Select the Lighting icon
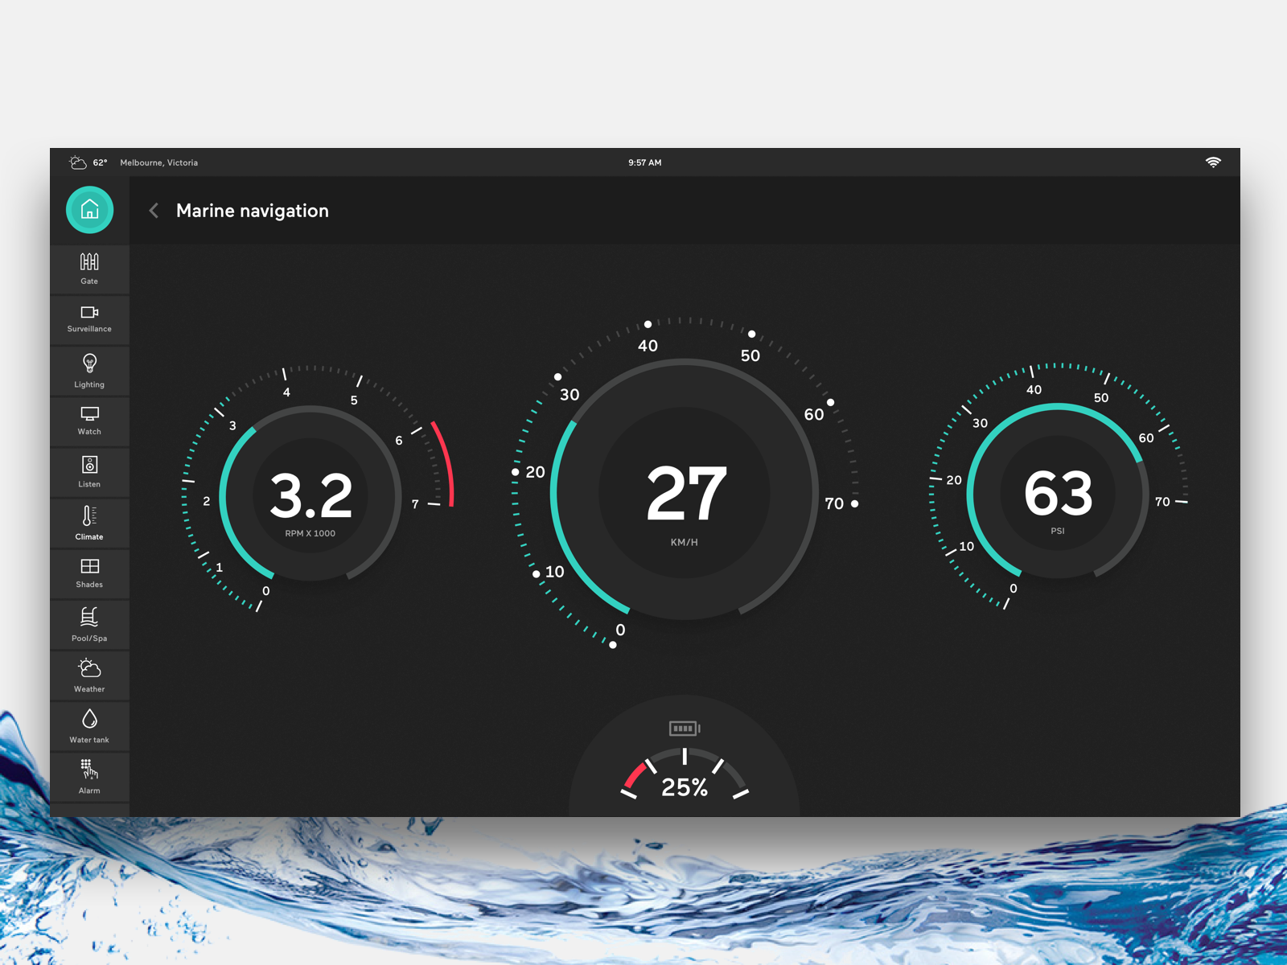The width and height of the screenshot is (1287, 965). (89, 370)
